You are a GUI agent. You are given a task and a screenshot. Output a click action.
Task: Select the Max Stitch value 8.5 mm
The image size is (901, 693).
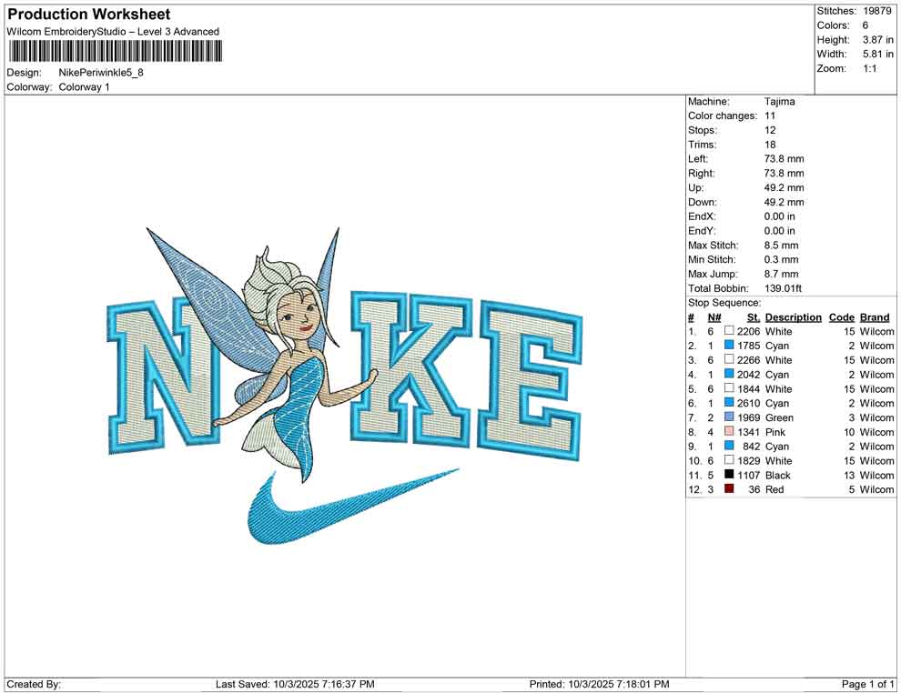coord(781,246)
